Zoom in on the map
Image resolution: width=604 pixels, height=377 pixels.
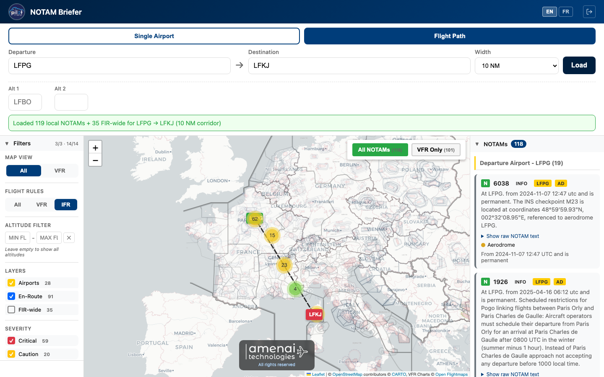pos(95,147)
